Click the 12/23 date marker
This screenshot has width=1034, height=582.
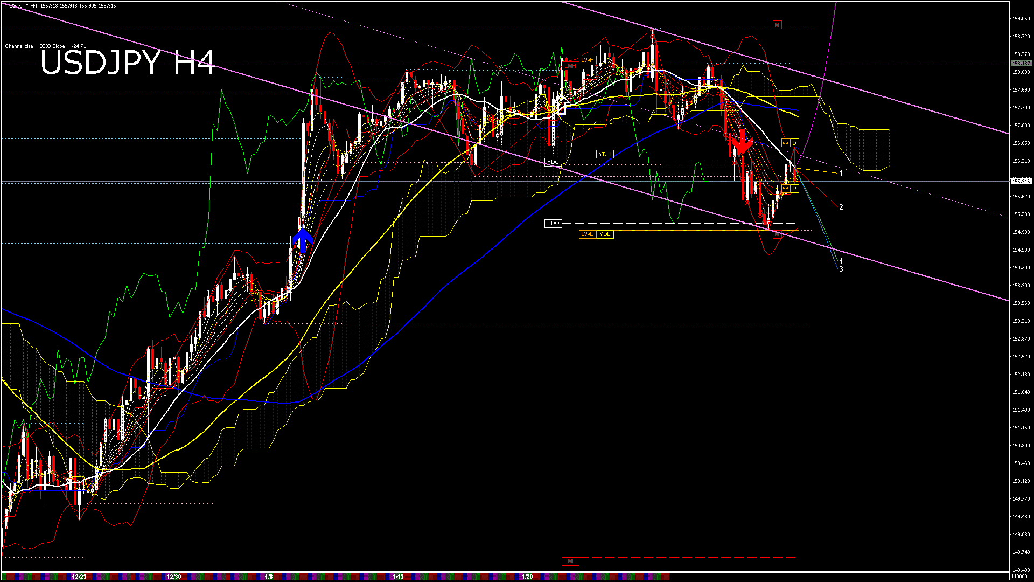point(79,577)
